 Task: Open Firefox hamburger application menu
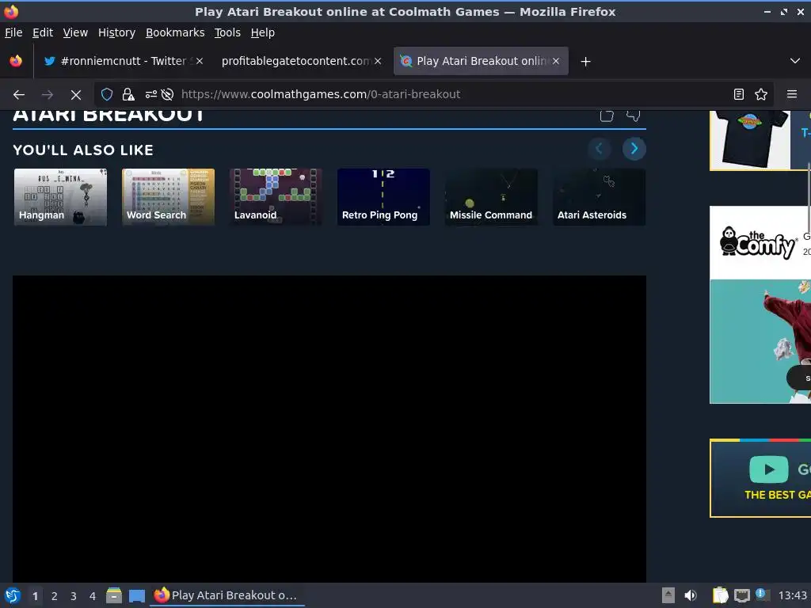792,95
